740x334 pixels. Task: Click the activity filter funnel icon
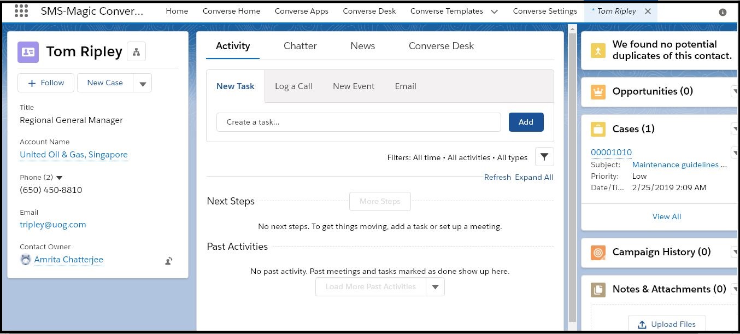tap(544, 157)
